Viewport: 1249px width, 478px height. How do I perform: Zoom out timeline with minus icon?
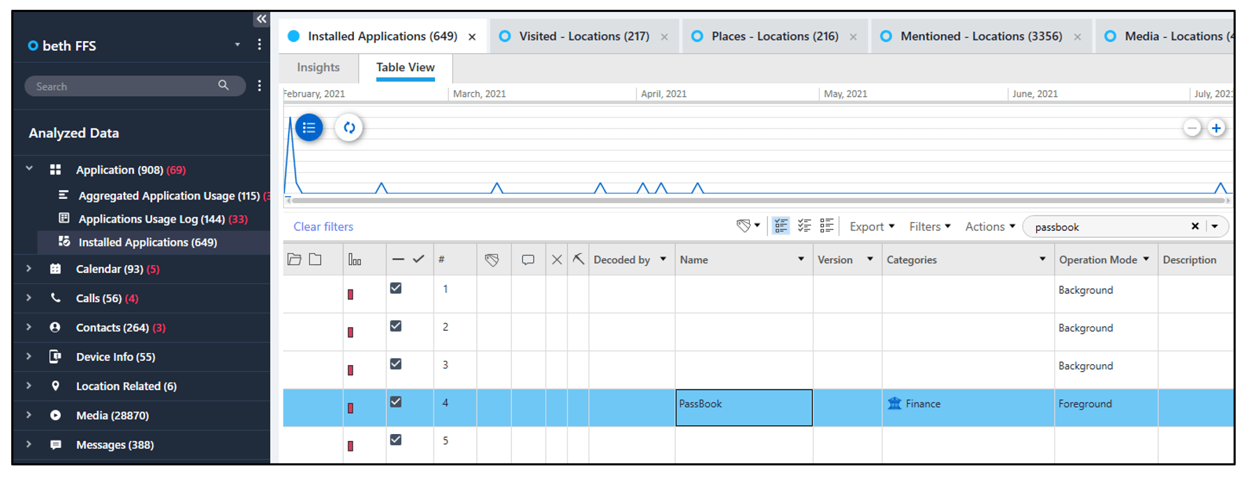[1192, 128]
